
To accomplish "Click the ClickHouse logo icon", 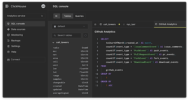I will click(7, 6).
